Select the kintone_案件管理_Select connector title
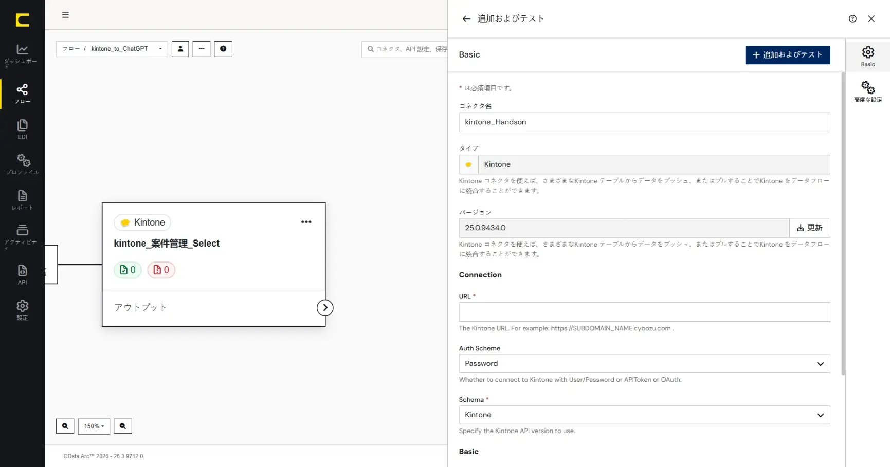This screenshot has width=890, height=467. click(x=167, y=244)
